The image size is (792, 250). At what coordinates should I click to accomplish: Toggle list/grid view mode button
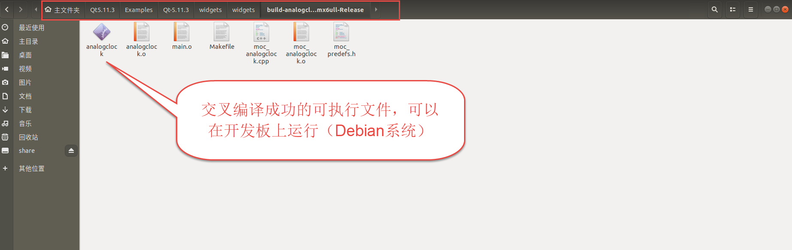coord(733,9)
